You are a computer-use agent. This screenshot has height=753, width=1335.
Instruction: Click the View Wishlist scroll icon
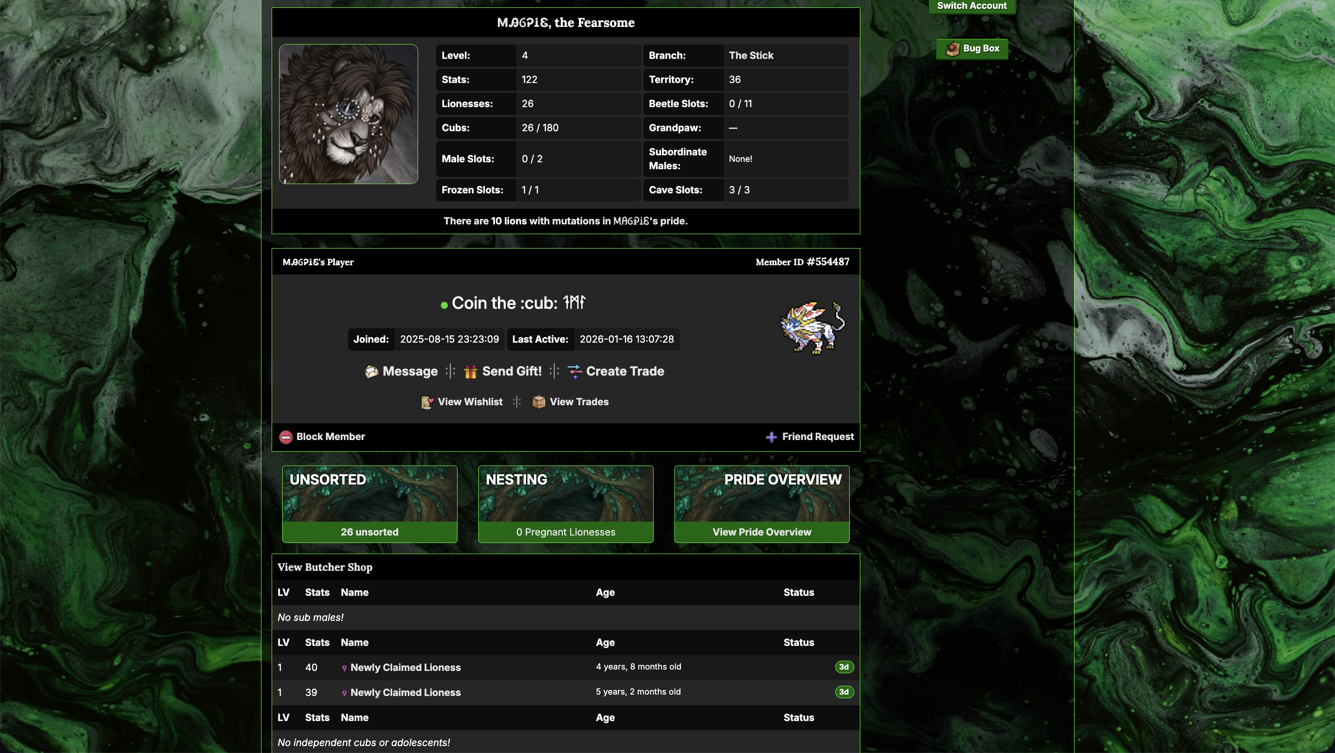coord(426,402)
